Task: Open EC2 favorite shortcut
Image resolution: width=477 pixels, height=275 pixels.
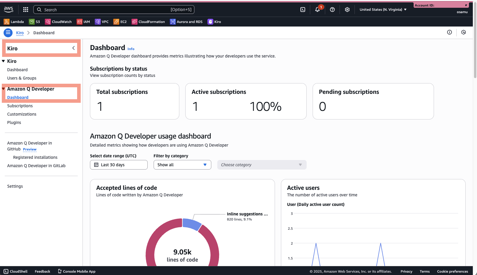Action: [120, 22]
